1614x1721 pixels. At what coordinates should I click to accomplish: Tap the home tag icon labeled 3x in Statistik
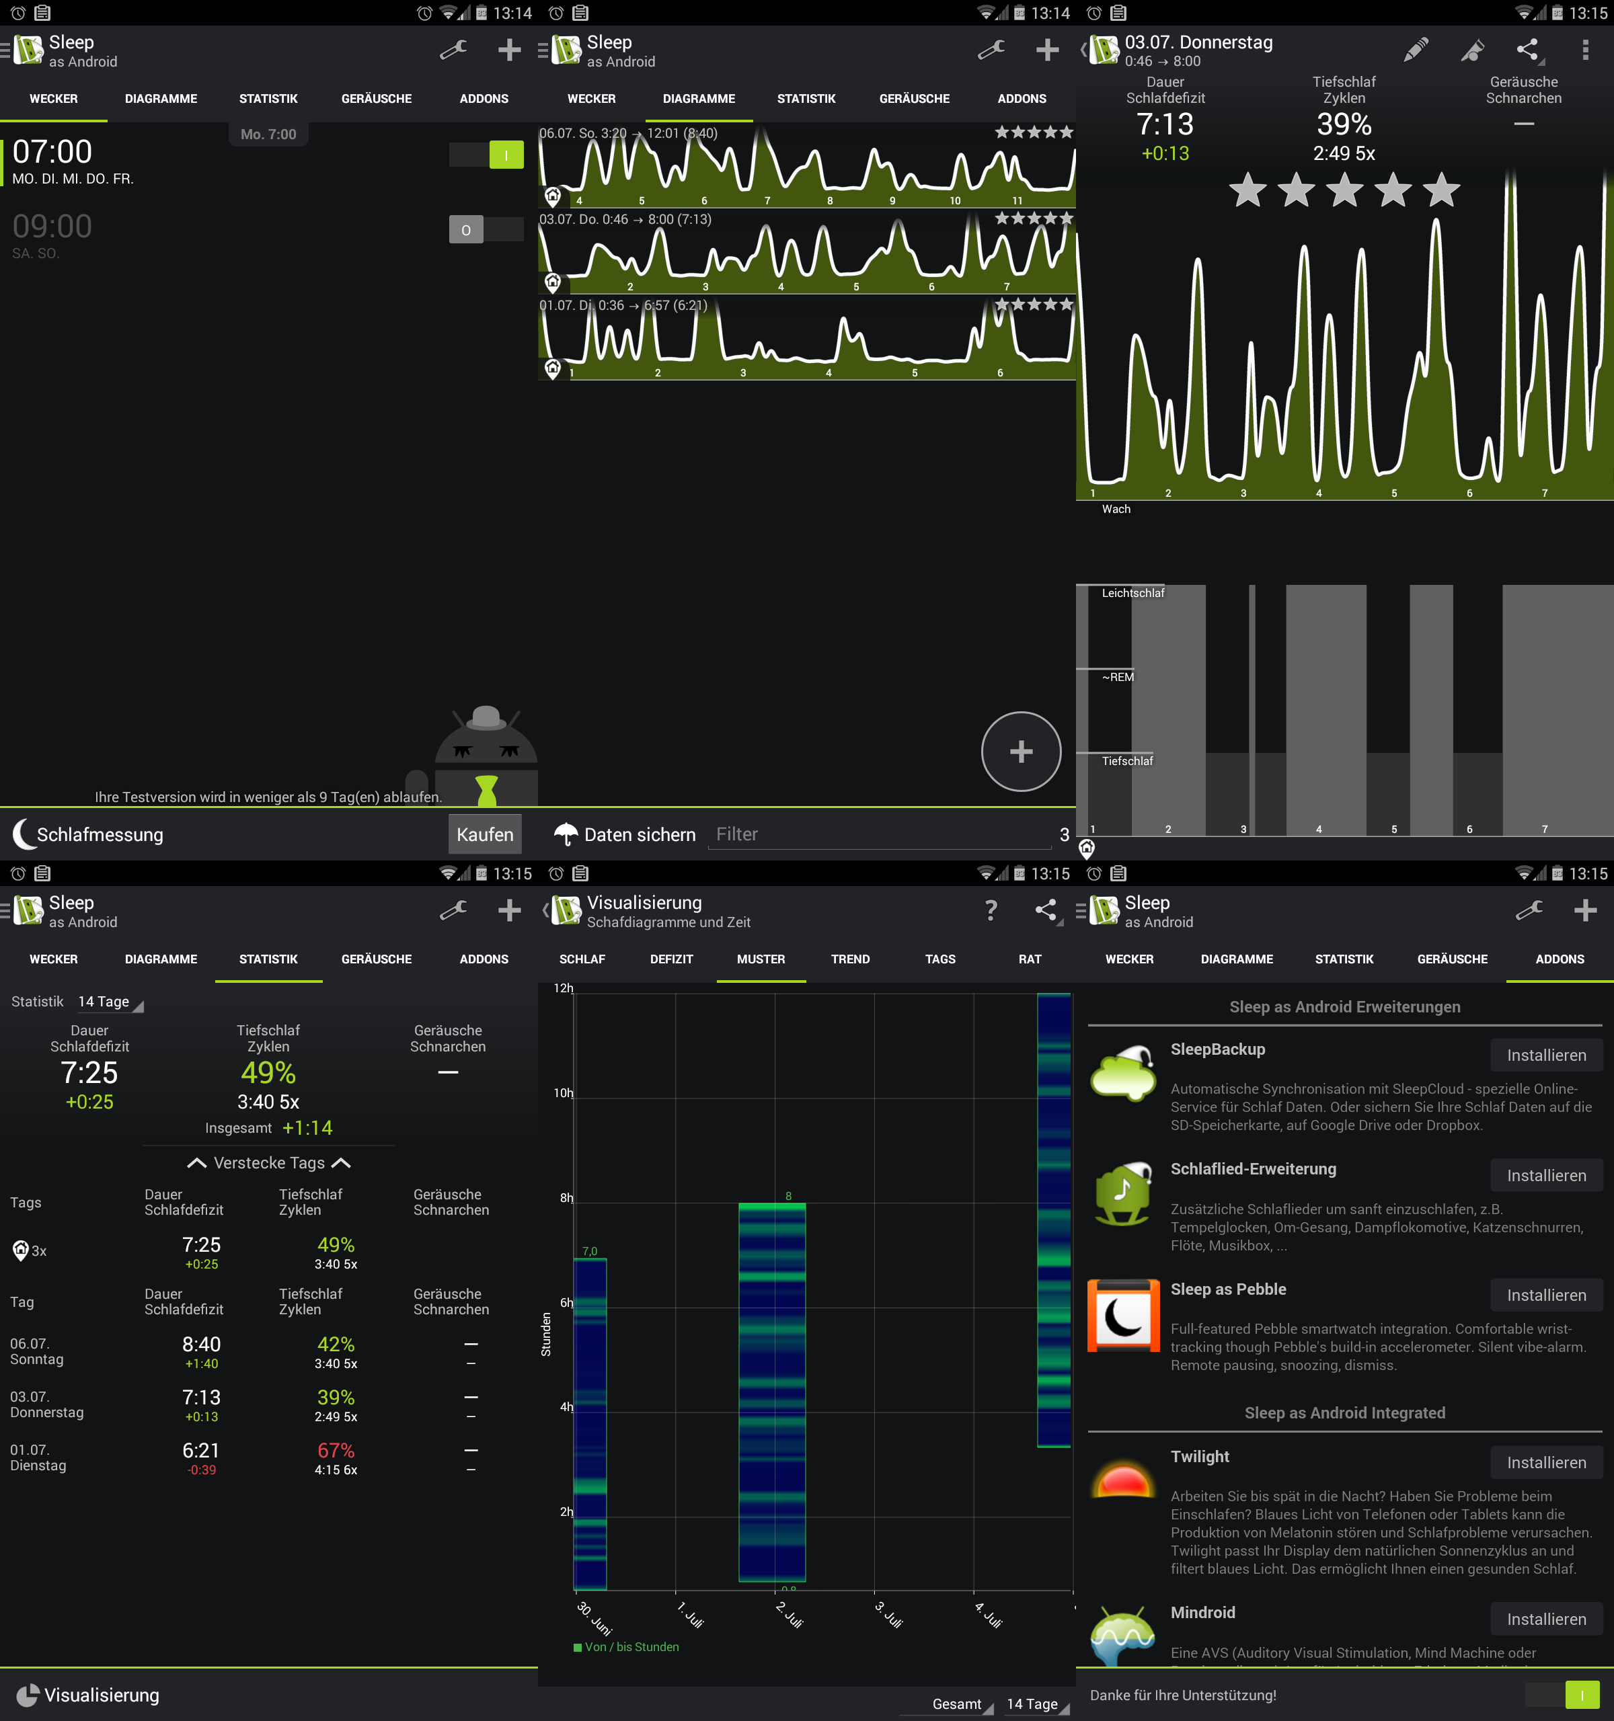pos(21,1250)
